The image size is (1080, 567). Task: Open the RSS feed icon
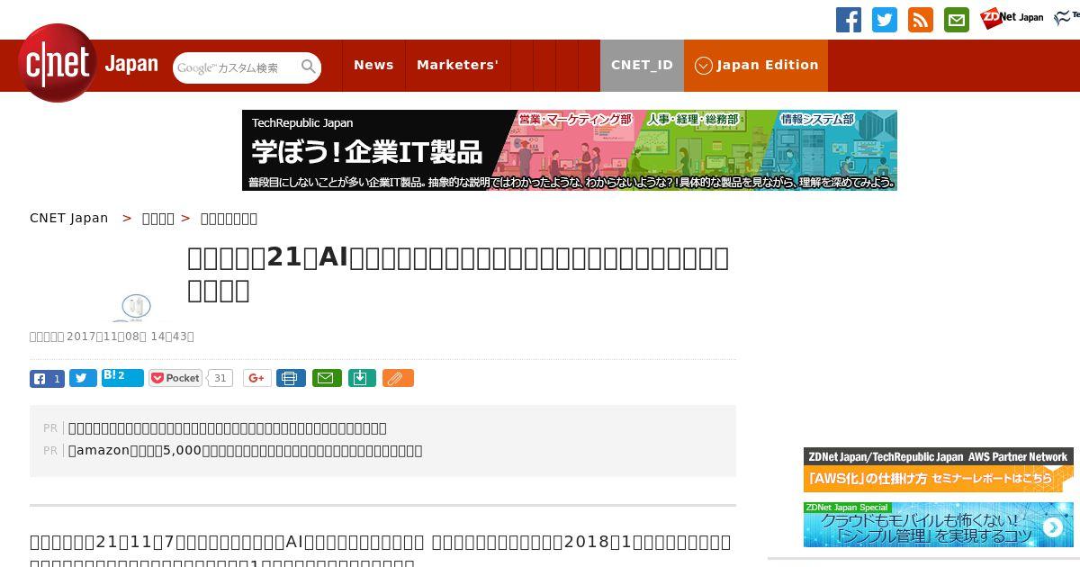921,20
